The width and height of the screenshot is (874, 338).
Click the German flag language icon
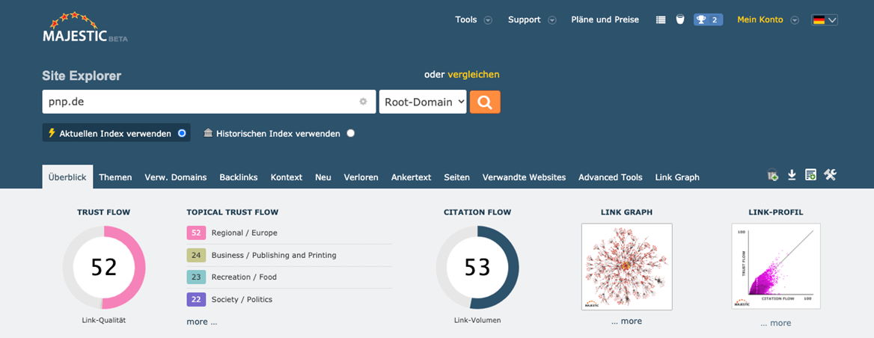[x=819, y=20]
